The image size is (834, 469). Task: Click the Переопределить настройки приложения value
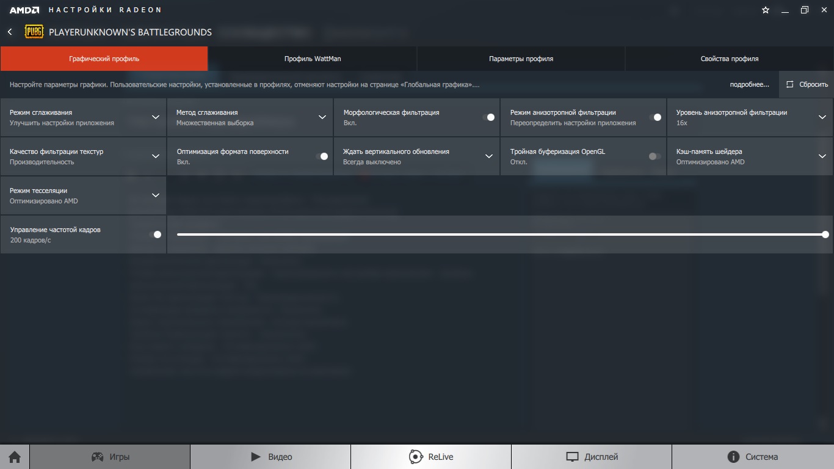pos(573,123)
